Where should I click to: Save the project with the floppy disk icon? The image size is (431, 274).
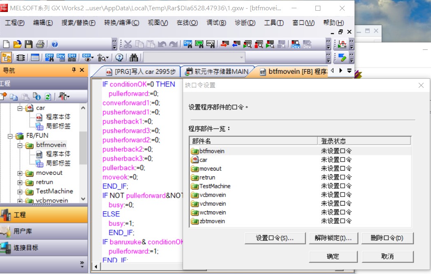(x=28, y=44)
